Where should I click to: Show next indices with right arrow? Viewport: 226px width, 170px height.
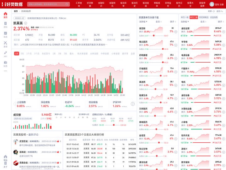click(x=133, y=104)
